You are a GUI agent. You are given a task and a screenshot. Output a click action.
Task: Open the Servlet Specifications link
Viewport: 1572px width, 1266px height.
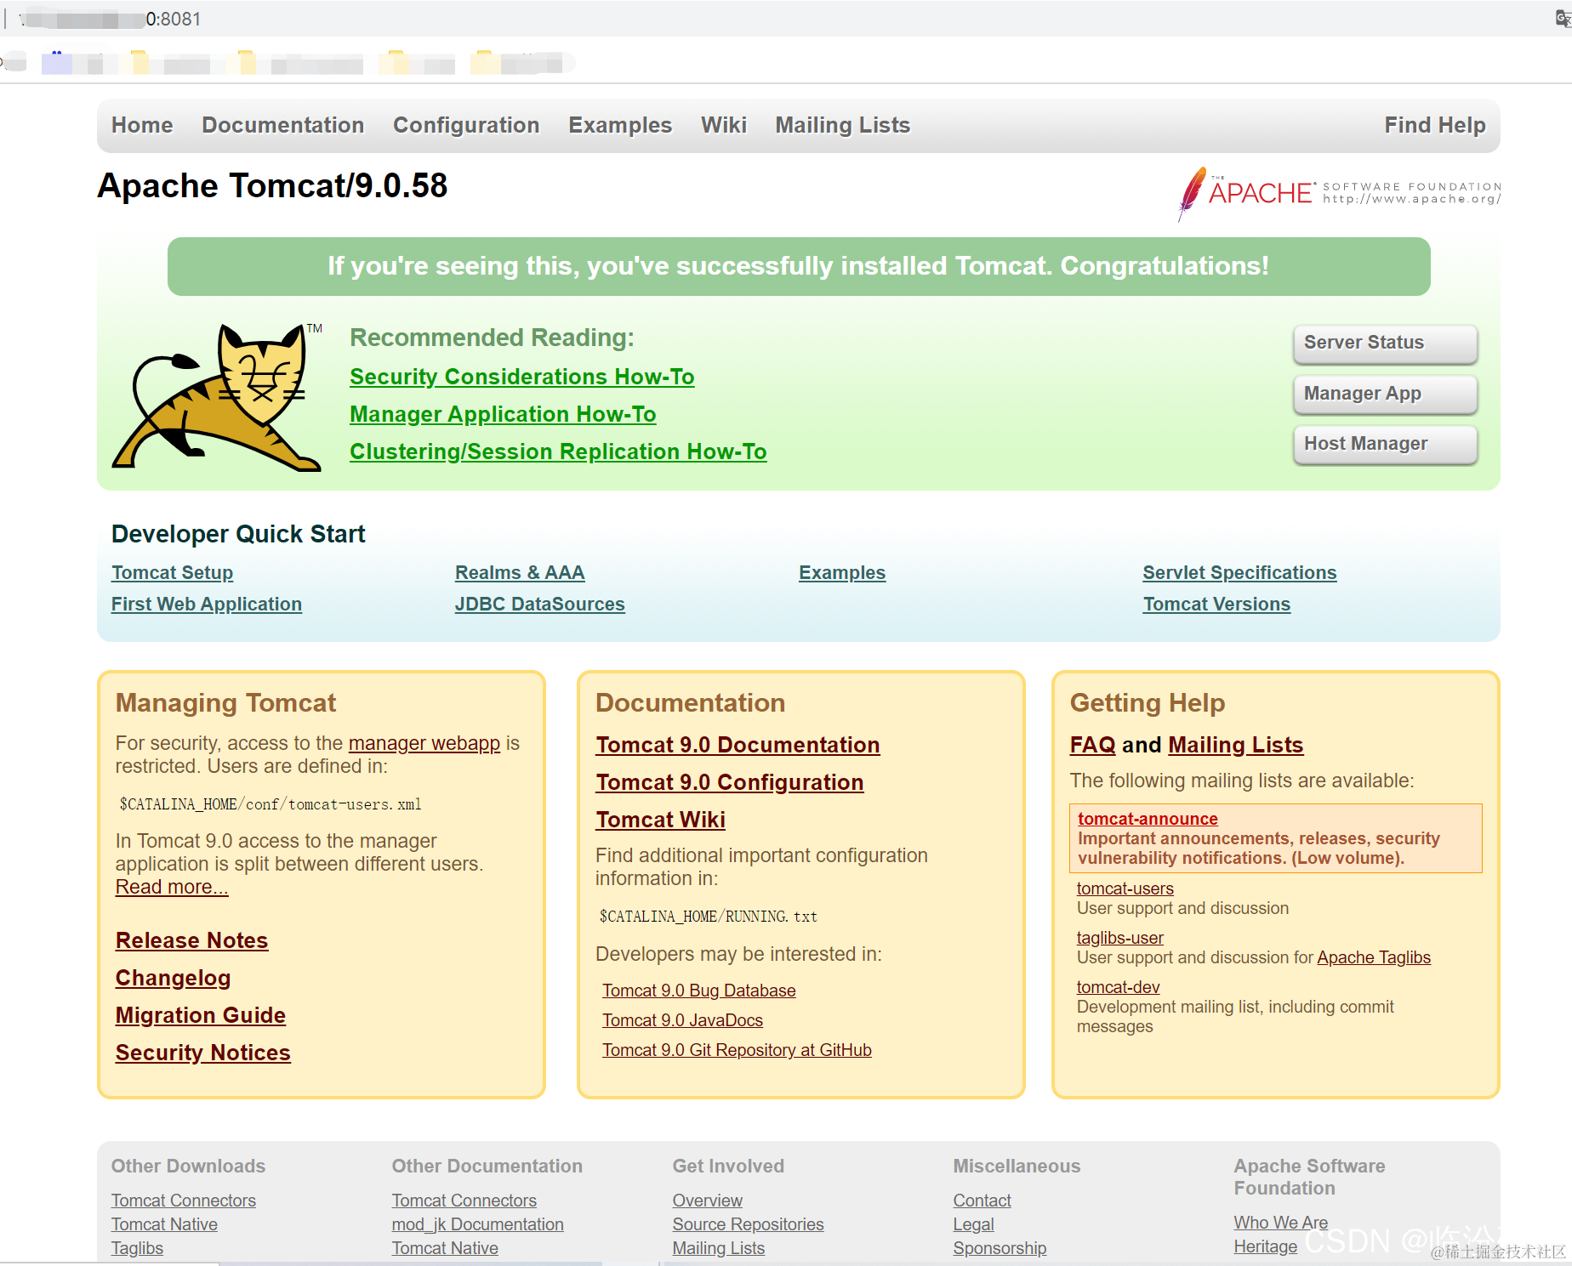click(x=1239, y=572)
